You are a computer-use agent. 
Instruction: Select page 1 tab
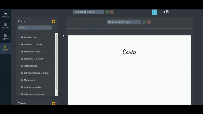point(155,12)
